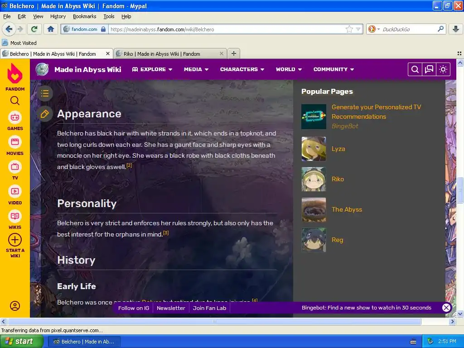
Task: Click the Follow on IG button
Action: tap(134, 308)
